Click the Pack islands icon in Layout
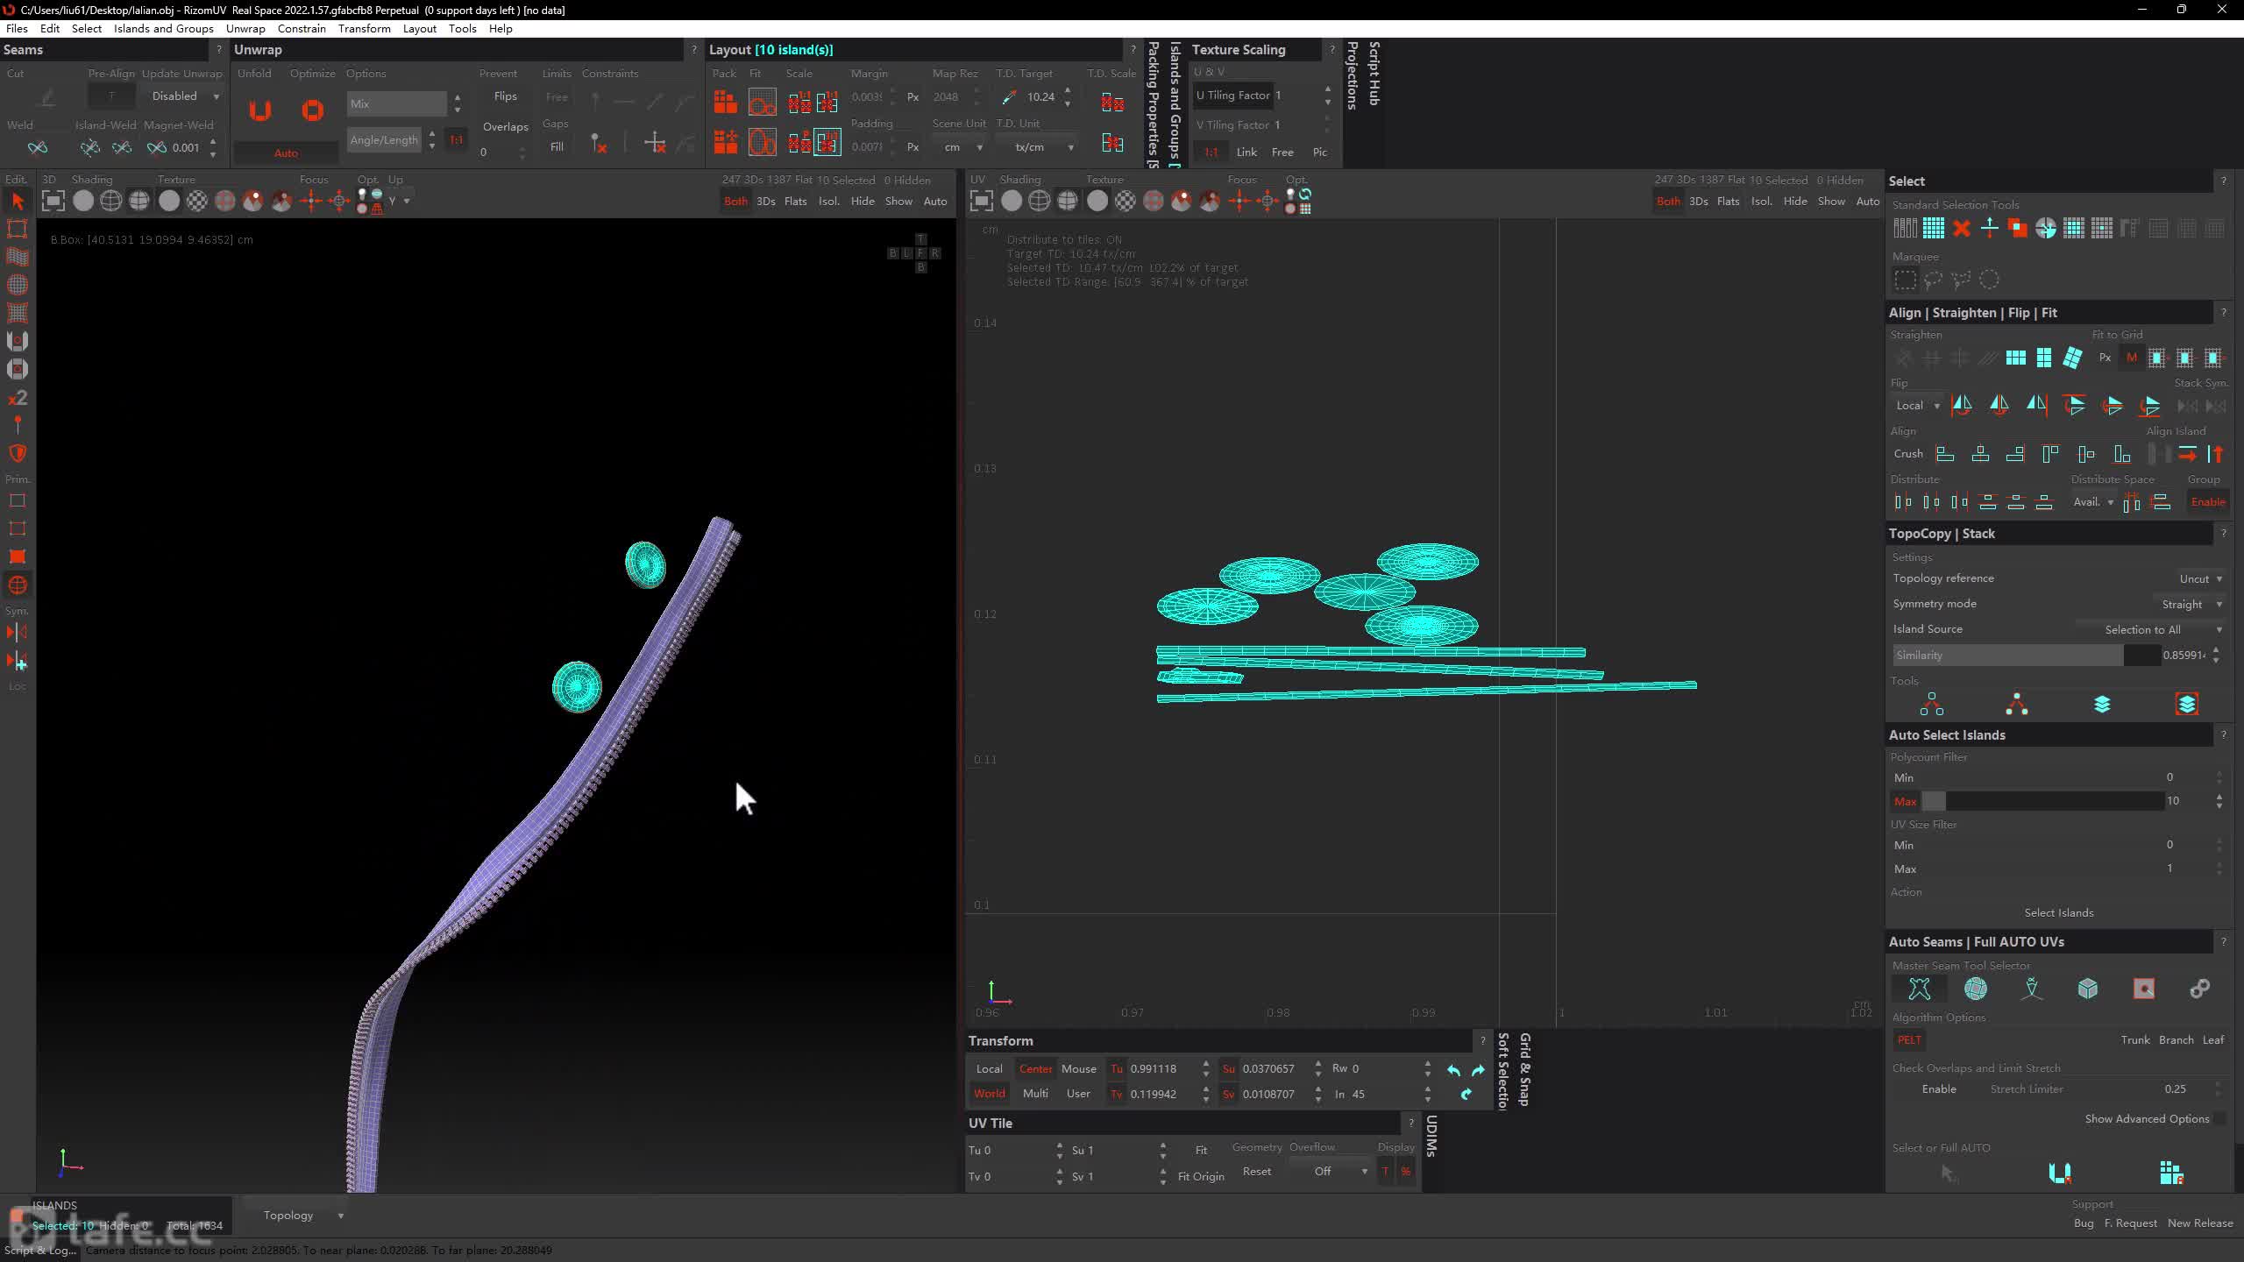The height and width of the screenshot is (1262, 2244). [725, 103]
